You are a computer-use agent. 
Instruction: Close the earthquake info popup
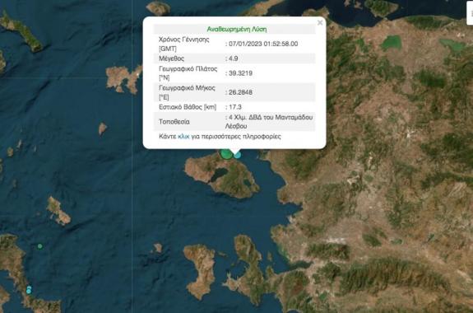[x=320, y=23]
